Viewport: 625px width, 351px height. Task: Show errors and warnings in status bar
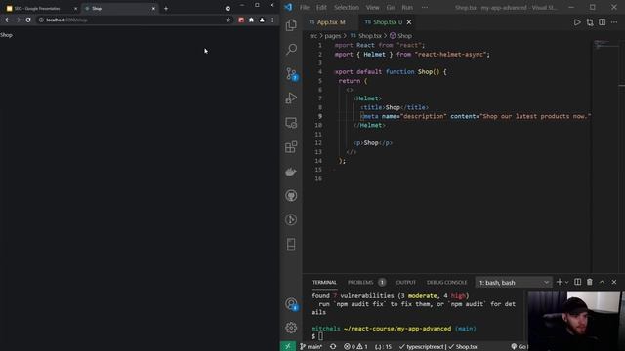point(355,347)
